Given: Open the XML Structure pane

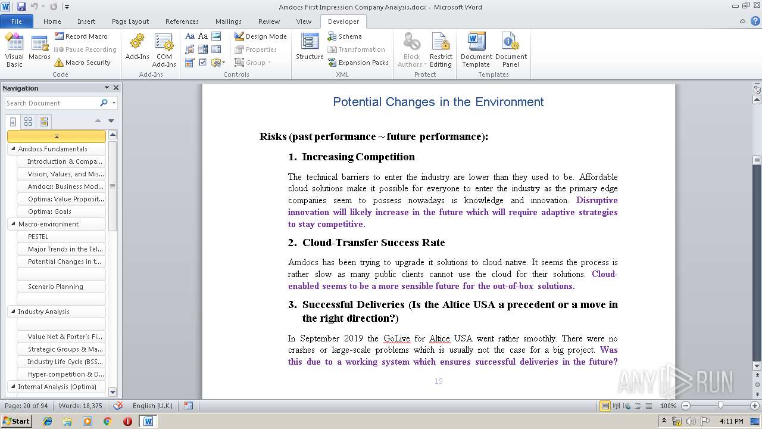Looking at the screenshot, I should tap(310, 46).
